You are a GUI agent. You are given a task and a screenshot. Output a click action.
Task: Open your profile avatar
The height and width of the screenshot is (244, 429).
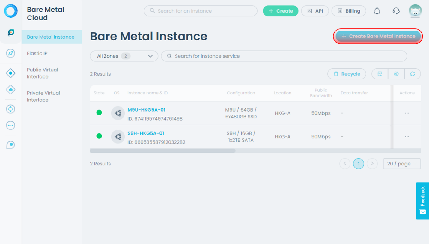pyautogui.click(x=415, y=11)
